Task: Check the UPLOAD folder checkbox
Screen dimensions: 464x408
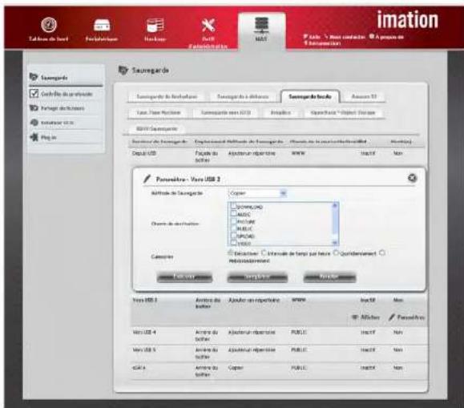Action: tap(234, 236)
